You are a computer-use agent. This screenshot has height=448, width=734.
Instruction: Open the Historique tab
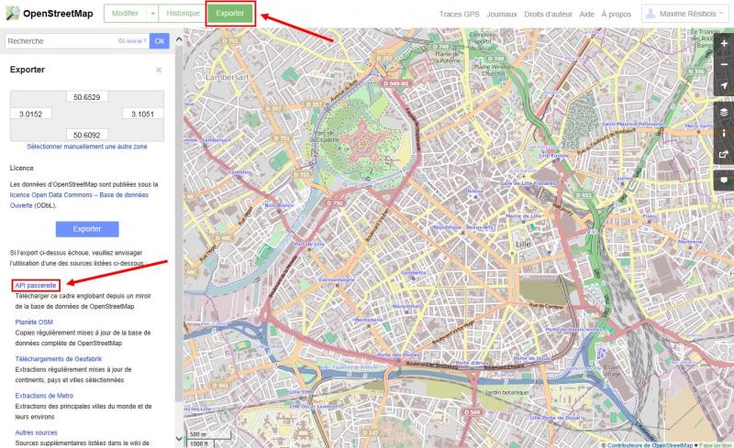(183, 14)
